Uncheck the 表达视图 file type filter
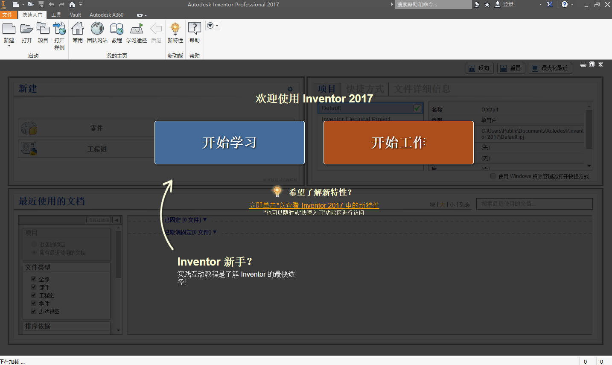 click(x=34, y=311)
